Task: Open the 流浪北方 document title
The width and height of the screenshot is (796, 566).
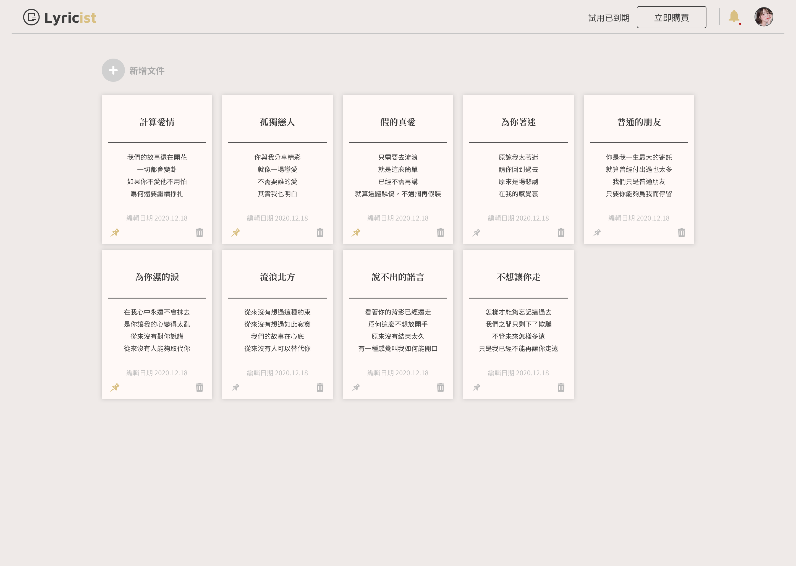Action: click(x=277, y=277)
